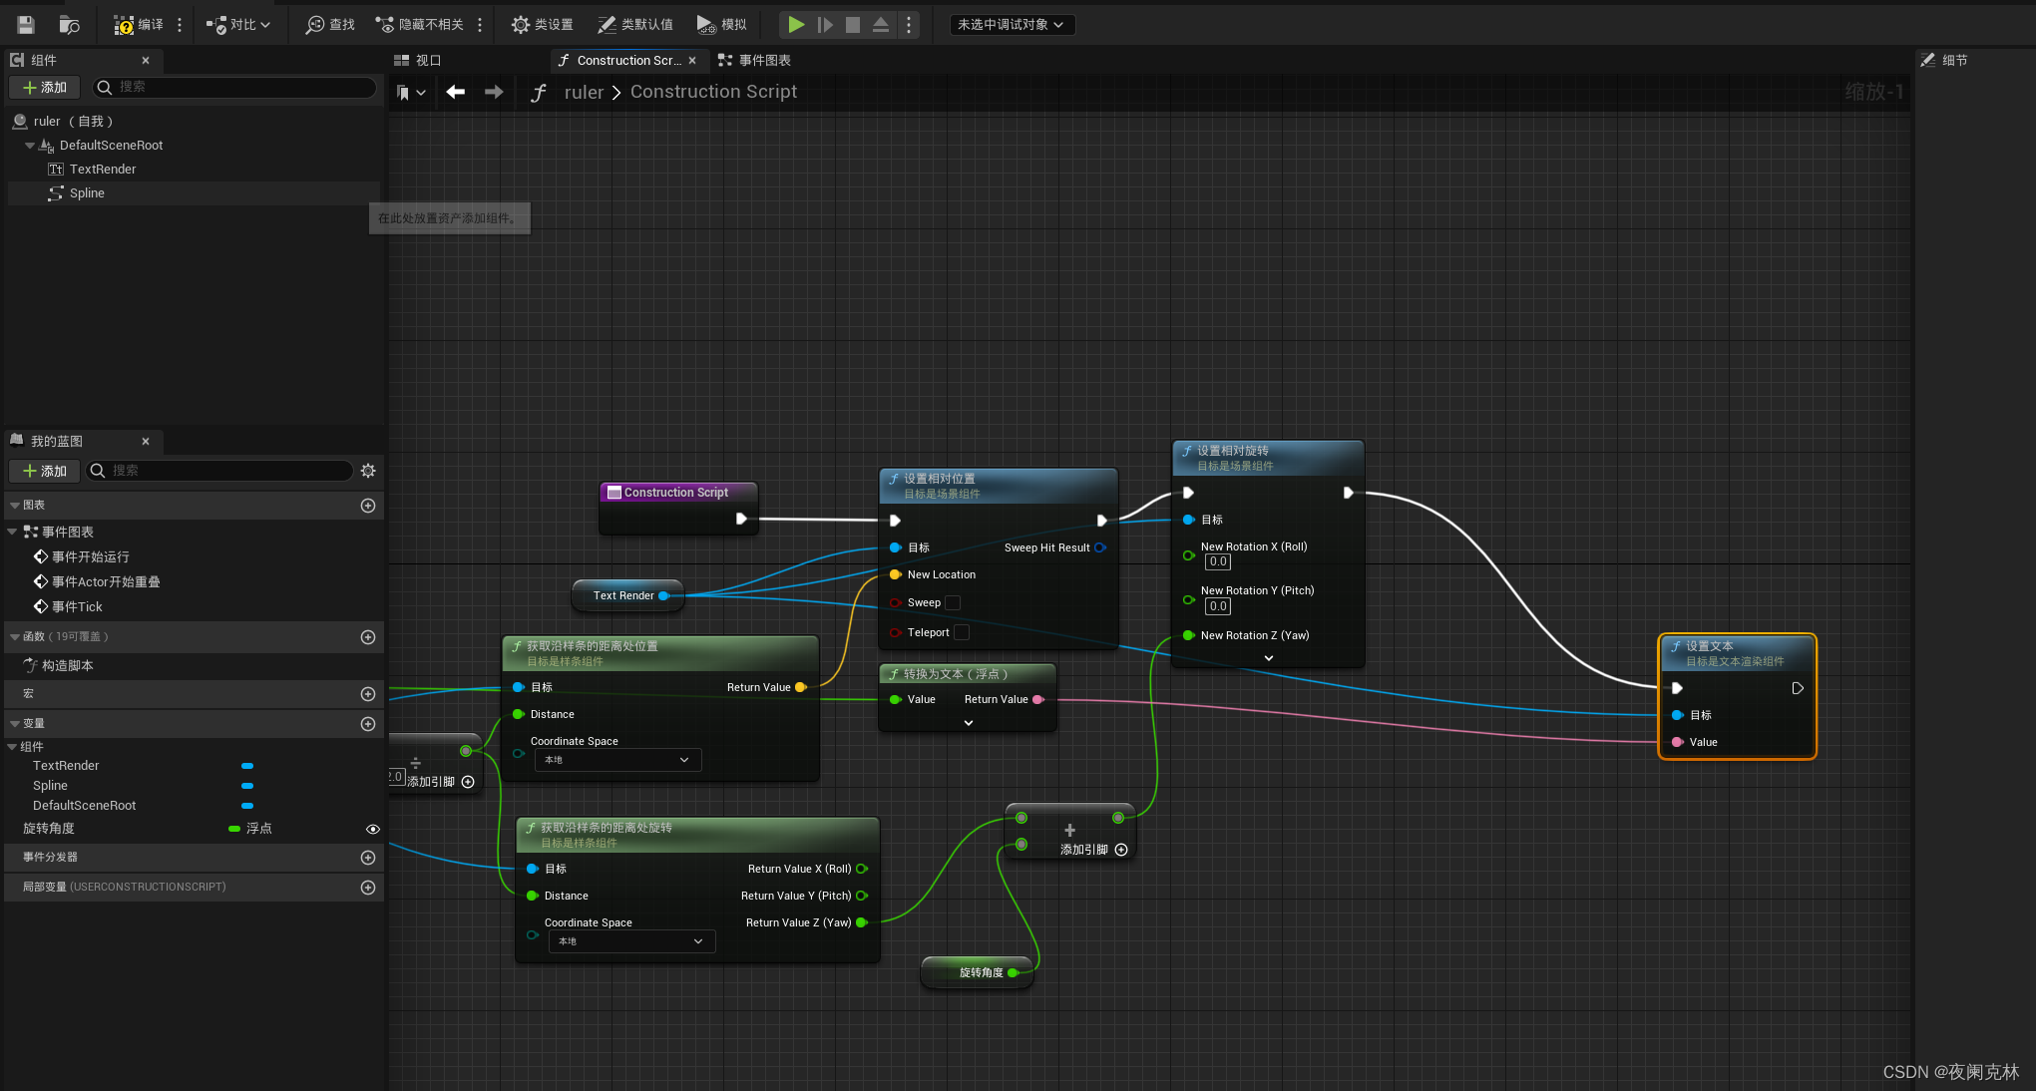Toggle eye visibility for 旋转角度 variable
The image size is (2036, 1091).
pos(373,829)
